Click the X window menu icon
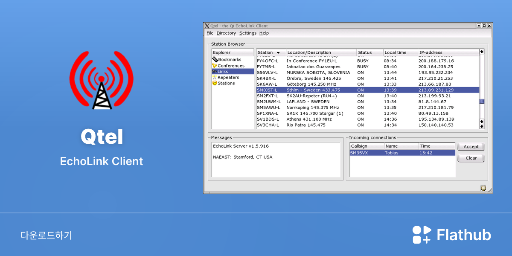 coord(207,26)
